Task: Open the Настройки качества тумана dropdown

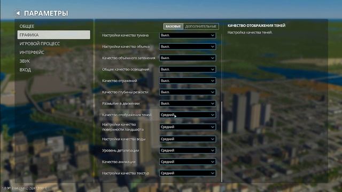Action: (x=188, y=35)
